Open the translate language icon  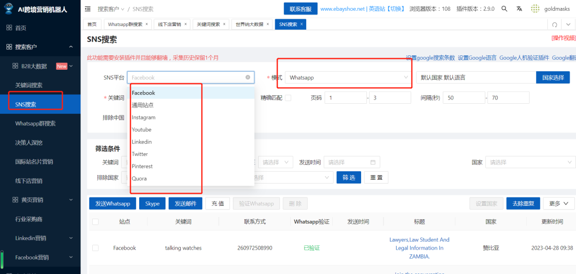519,9
